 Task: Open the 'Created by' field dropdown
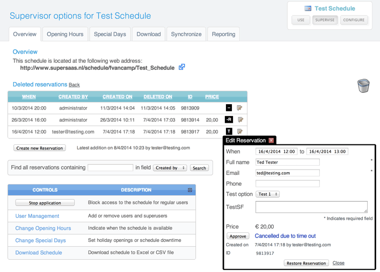coord(170,168)
